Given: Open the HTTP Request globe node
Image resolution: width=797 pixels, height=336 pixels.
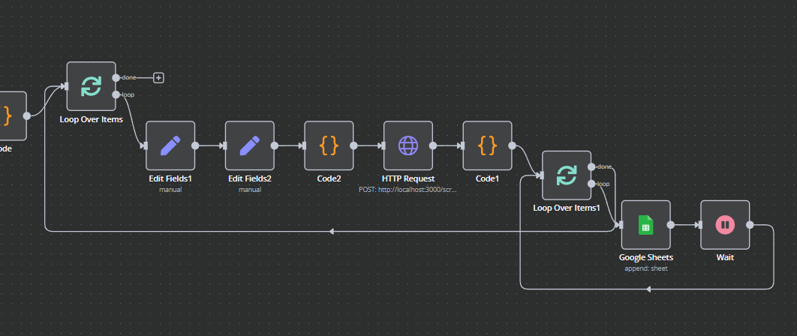Looking at the screenshot, I should click(x=408, y=145).
